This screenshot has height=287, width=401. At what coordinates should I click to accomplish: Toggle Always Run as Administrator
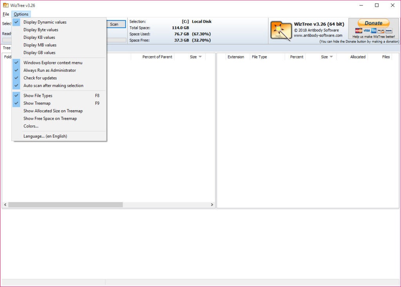[59, 71]
